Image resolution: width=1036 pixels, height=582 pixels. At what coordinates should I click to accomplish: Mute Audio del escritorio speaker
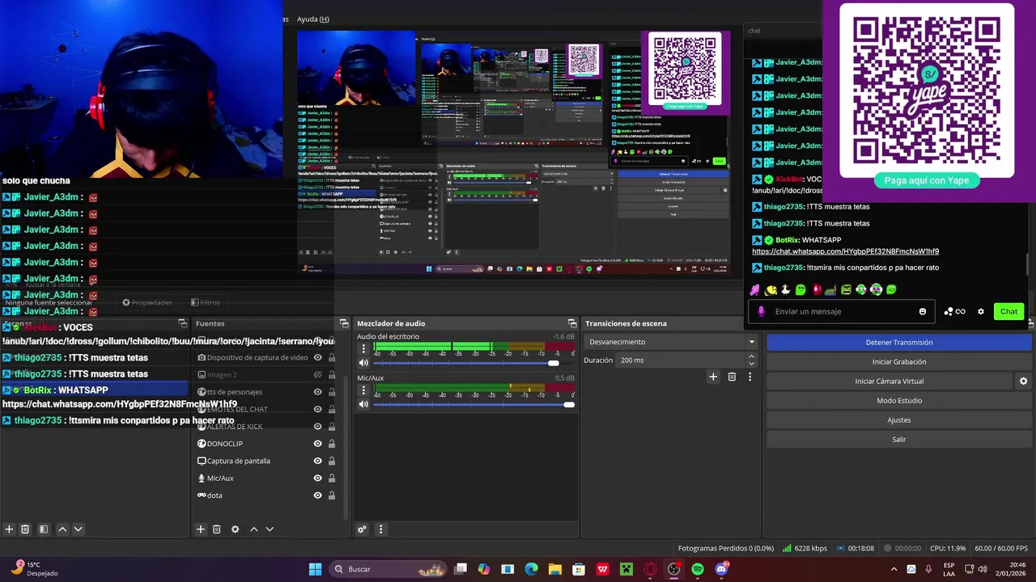(x=363, y=363)
